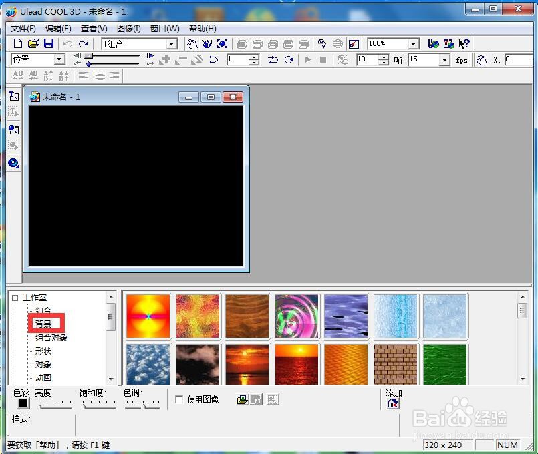Click the Export to web globe icon
Image resolution: width=538 pixels, height=454 pixels.
click(338, 43)
